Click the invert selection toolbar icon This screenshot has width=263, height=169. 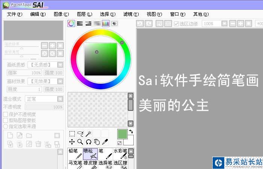click(x=168, y=24)
